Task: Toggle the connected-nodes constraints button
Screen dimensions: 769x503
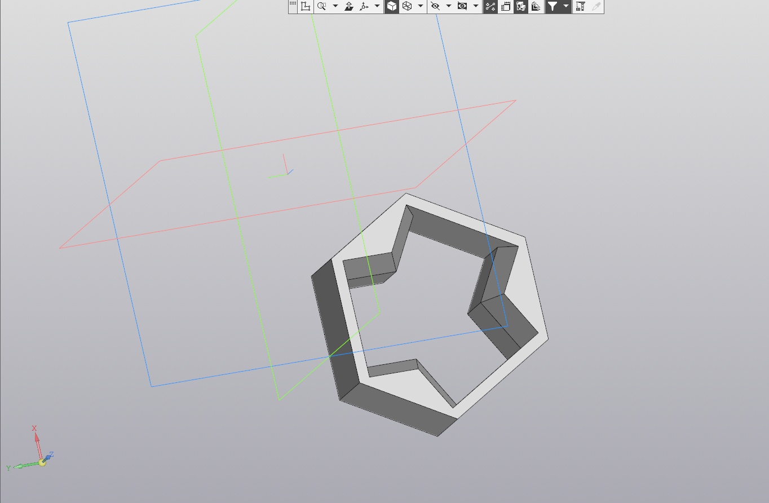Action: [x=490, y=6]
